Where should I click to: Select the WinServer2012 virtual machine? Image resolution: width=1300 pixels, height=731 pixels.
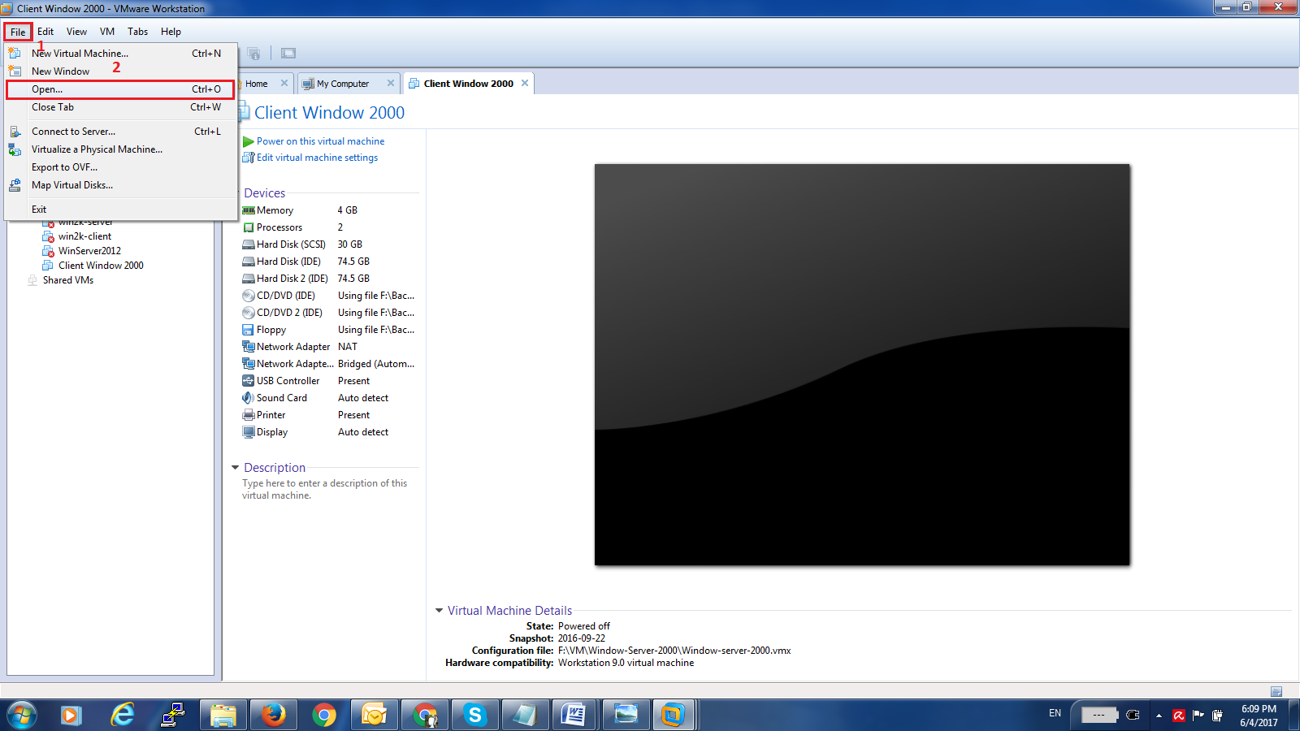[x=89, y=251]
